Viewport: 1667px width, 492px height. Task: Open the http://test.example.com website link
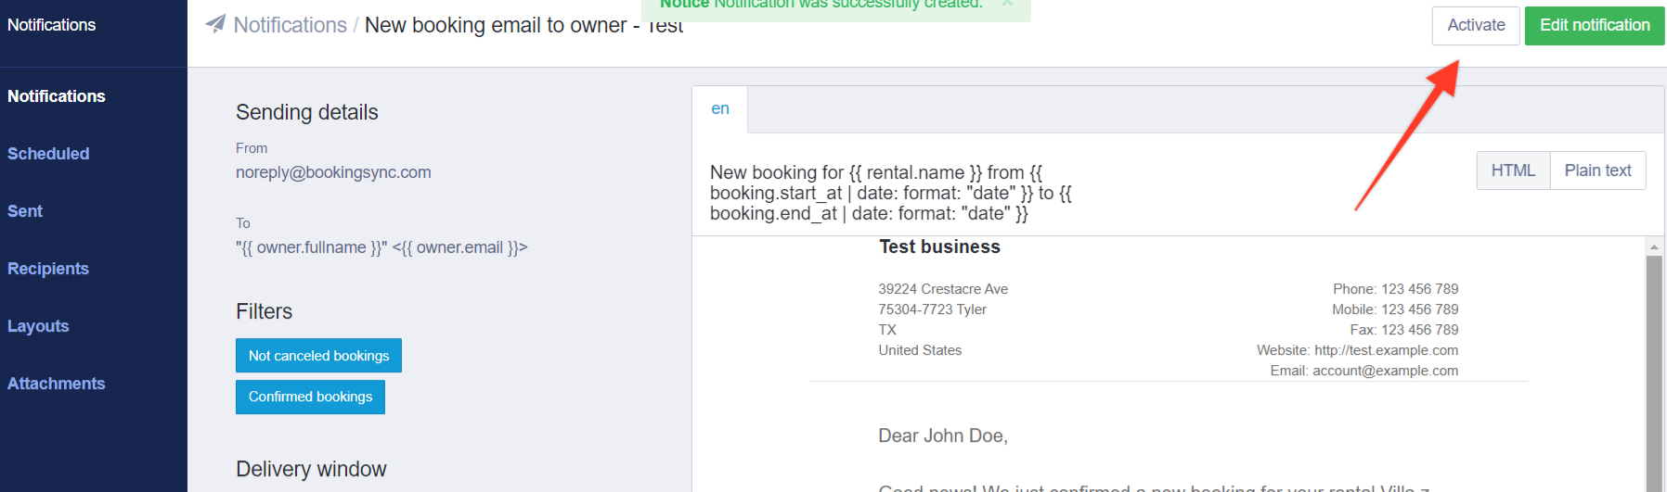[1386, 350]
